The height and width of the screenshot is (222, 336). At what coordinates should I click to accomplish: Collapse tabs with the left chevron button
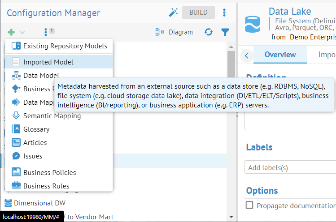coord(246,55)
